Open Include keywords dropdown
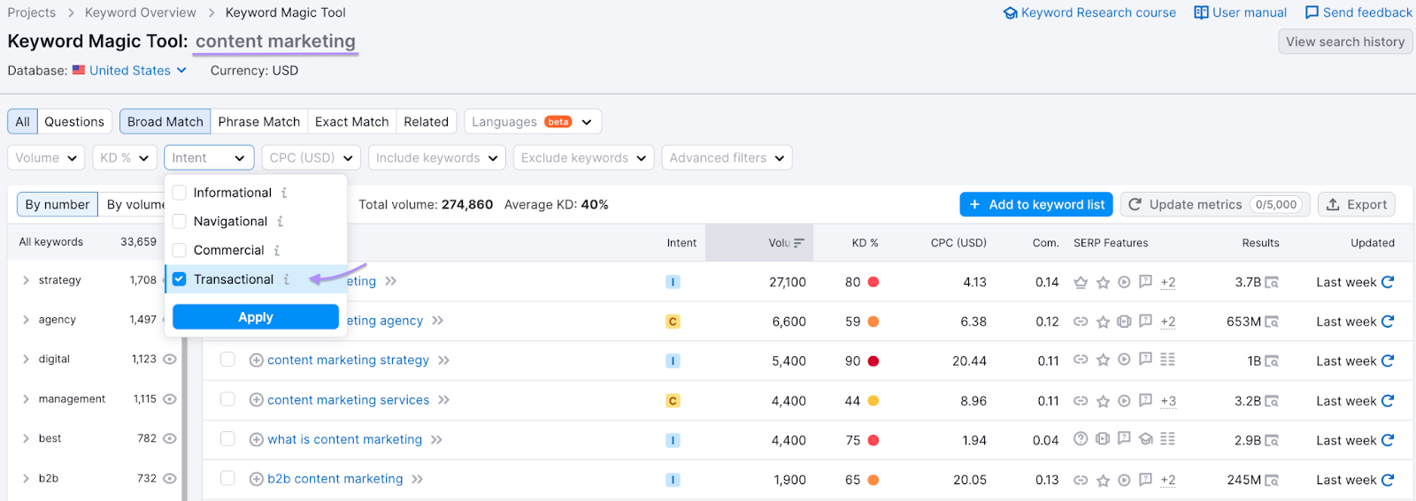The height and width of the screenshot is (501, 1416). [x=436, y=158]
